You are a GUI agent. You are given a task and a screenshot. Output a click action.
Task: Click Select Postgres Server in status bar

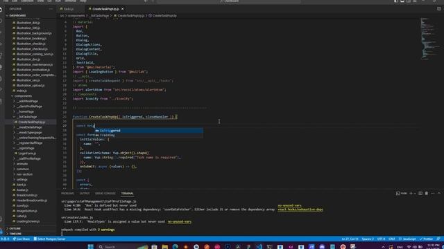[x=49, y=239]
